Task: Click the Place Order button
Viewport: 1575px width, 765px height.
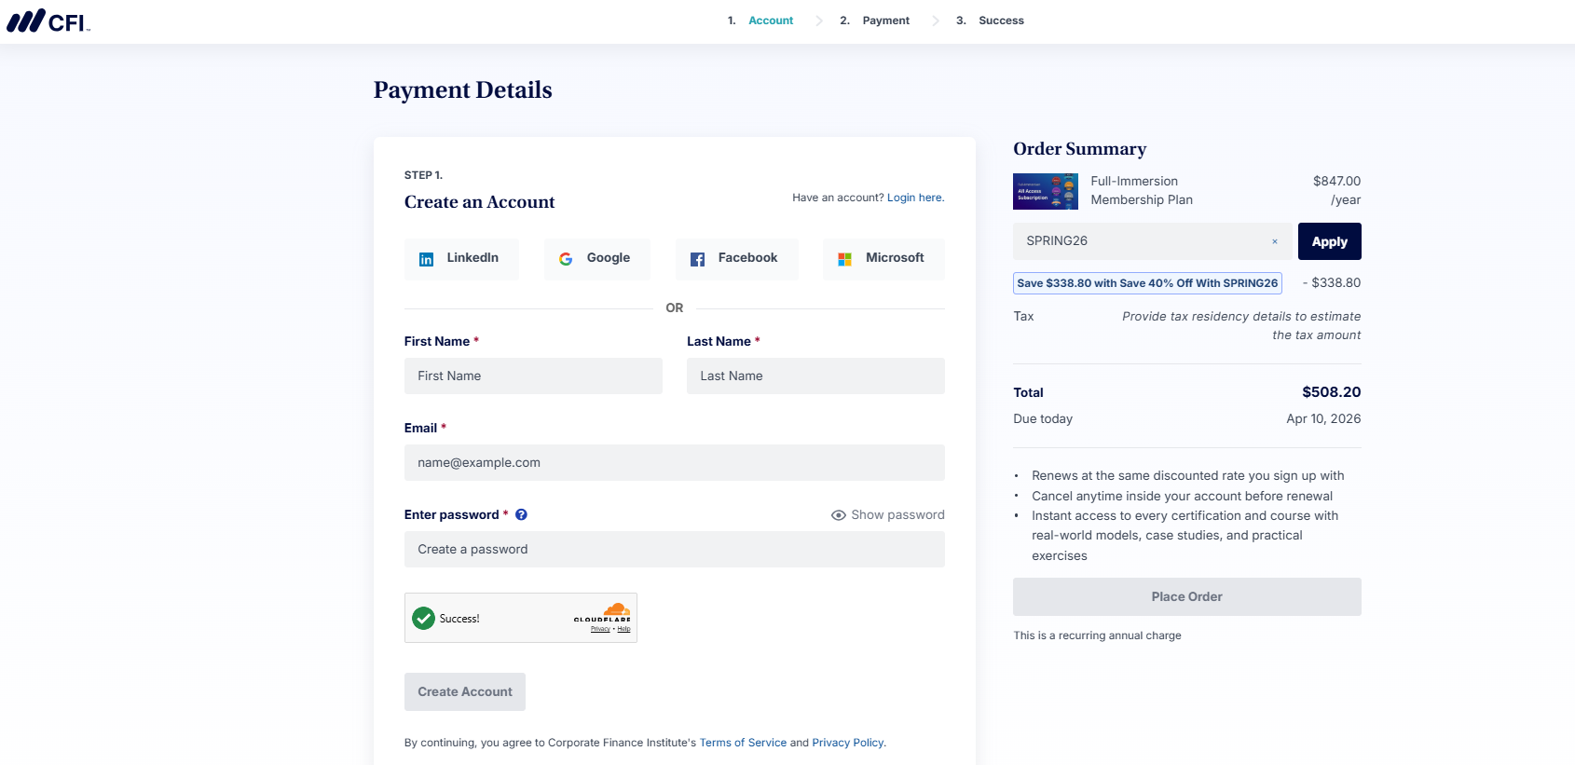Action: click(1187, 596)
